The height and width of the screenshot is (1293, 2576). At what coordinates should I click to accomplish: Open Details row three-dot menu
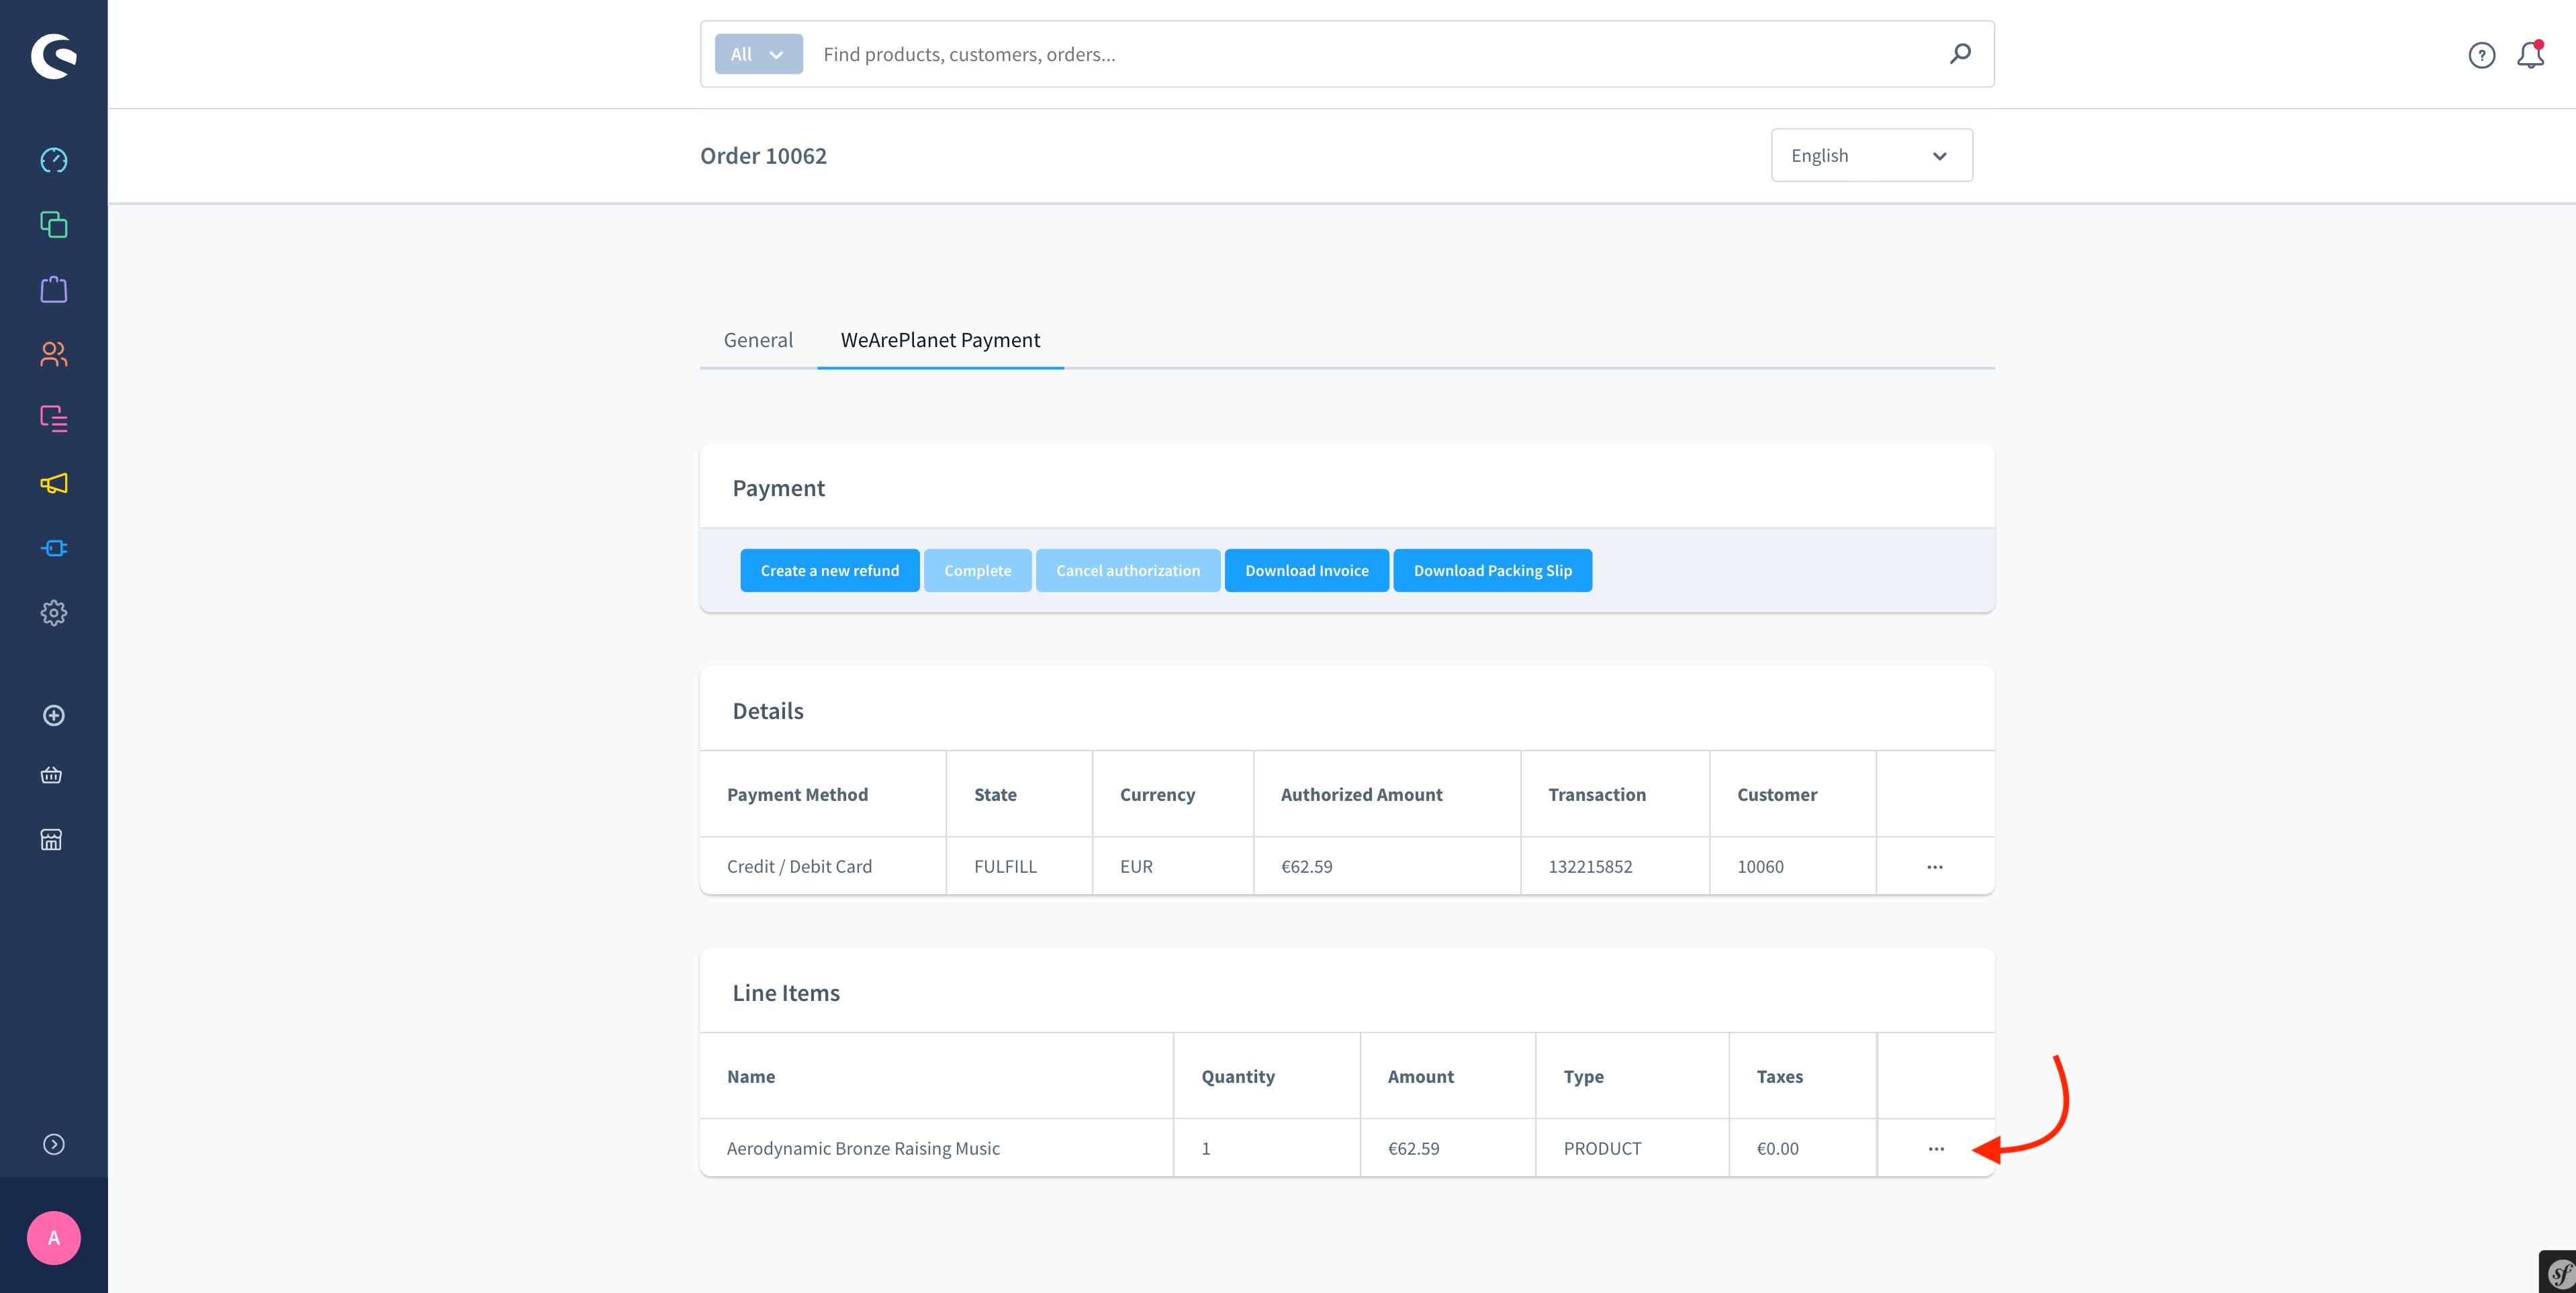[x=1935, y=867]
